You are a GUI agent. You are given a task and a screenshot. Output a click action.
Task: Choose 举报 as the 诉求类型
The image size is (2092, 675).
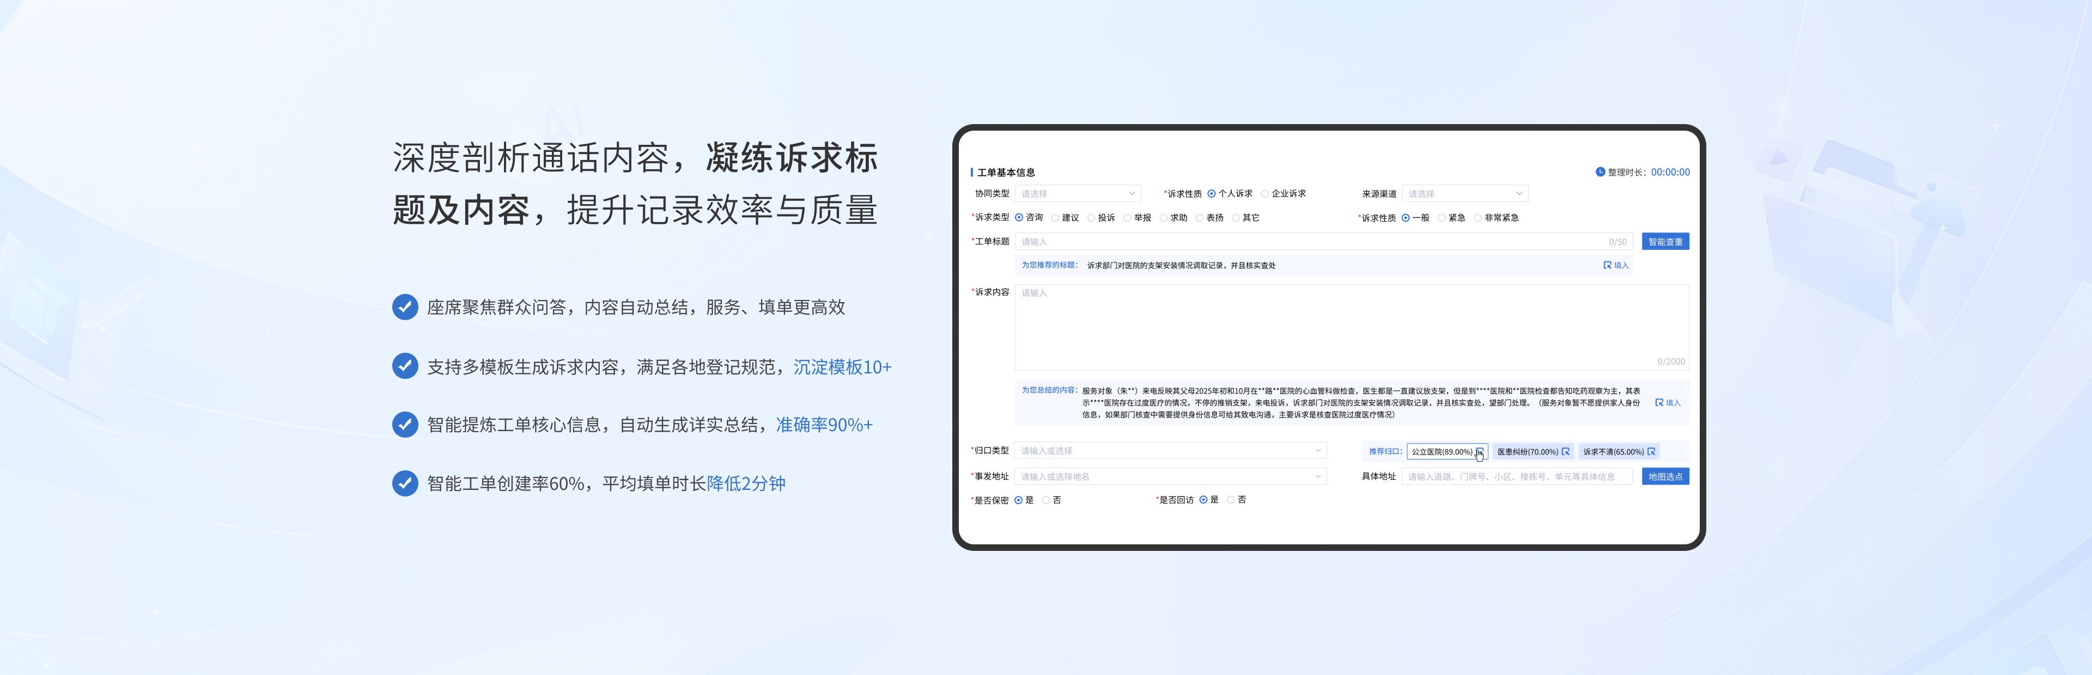coord(1127,217)
